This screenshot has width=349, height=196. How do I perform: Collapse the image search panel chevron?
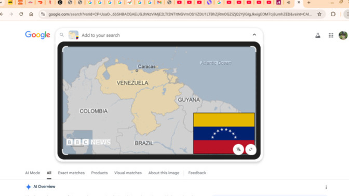point(254,35)
